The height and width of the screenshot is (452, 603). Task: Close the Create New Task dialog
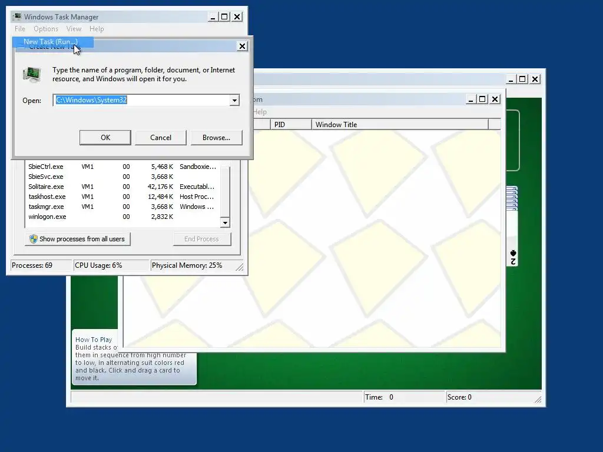[x=242, y=46]
